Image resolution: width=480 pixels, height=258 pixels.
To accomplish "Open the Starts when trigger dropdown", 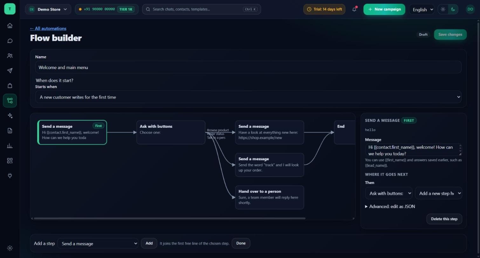I will (x=248, y=97).
